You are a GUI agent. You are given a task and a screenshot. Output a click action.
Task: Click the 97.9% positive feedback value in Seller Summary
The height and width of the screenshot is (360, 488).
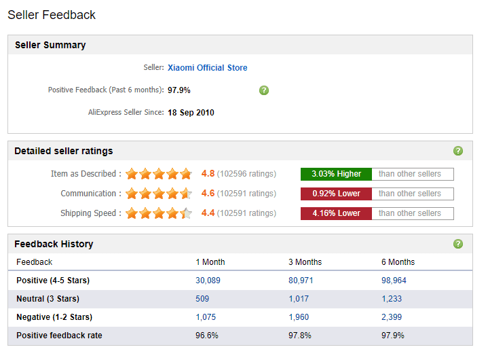179,90
